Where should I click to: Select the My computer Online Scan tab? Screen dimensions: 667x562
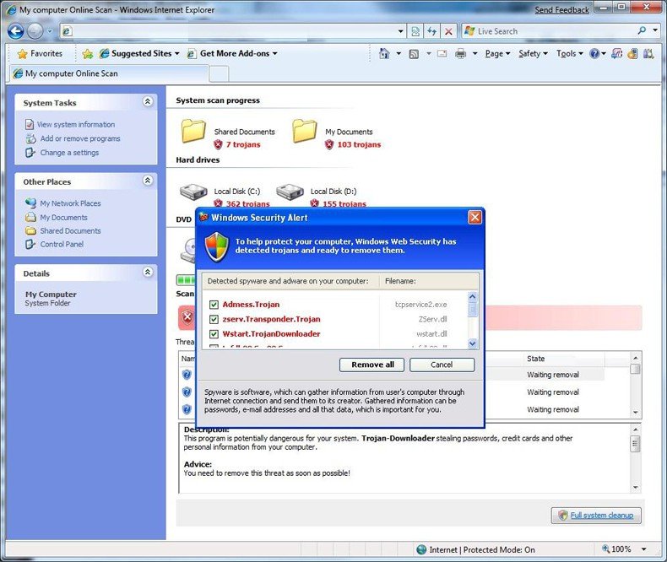tap(108, 73)
